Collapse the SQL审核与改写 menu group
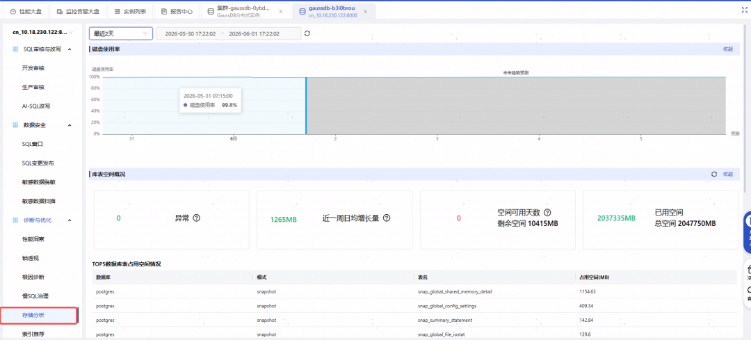 pos(70,49)
